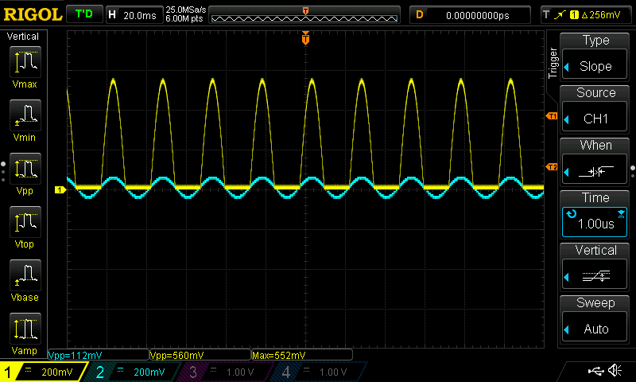This screenshot has height=382, width=636.
Task: Select the Vbase measurement icon
Action: point(25,275)
